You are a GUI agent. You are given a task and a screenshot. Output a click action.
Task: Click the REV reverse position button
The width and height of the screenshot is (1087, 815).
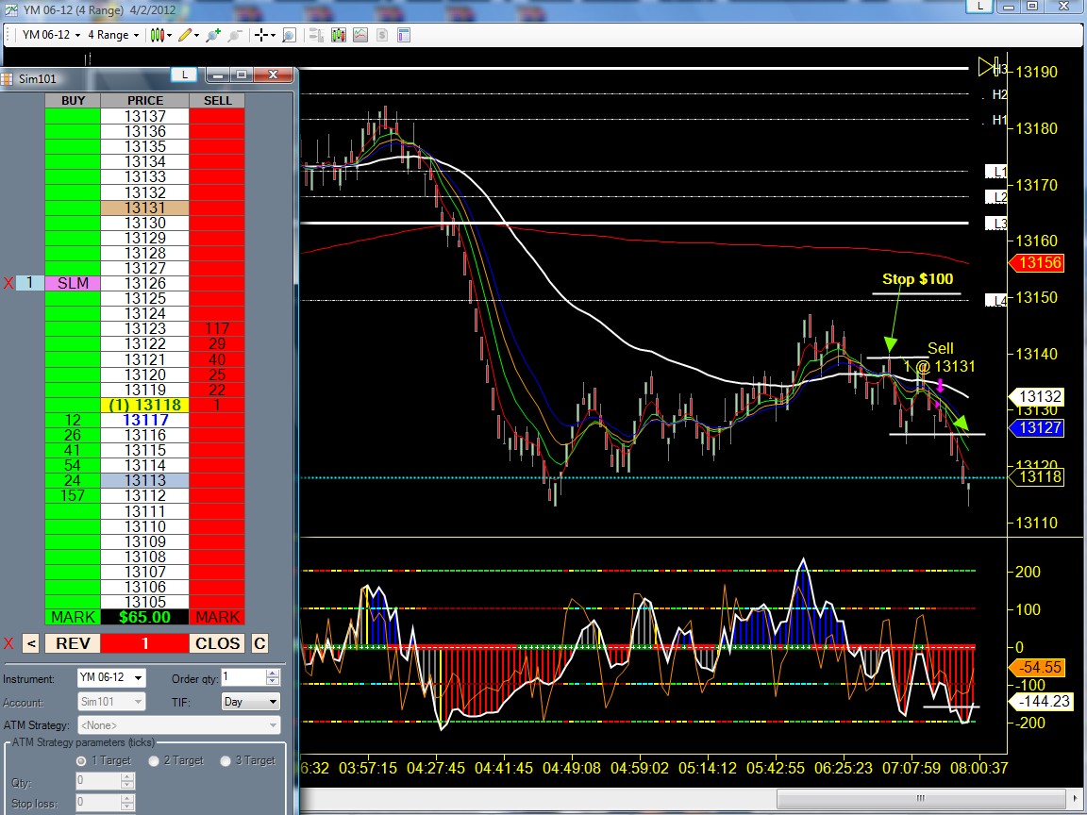(x=73, y=644)
